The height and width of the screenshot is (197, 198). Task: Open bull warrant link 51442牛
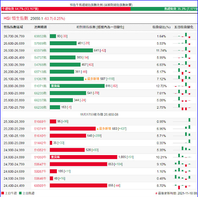pyautogui.click(x=40, y=143)
